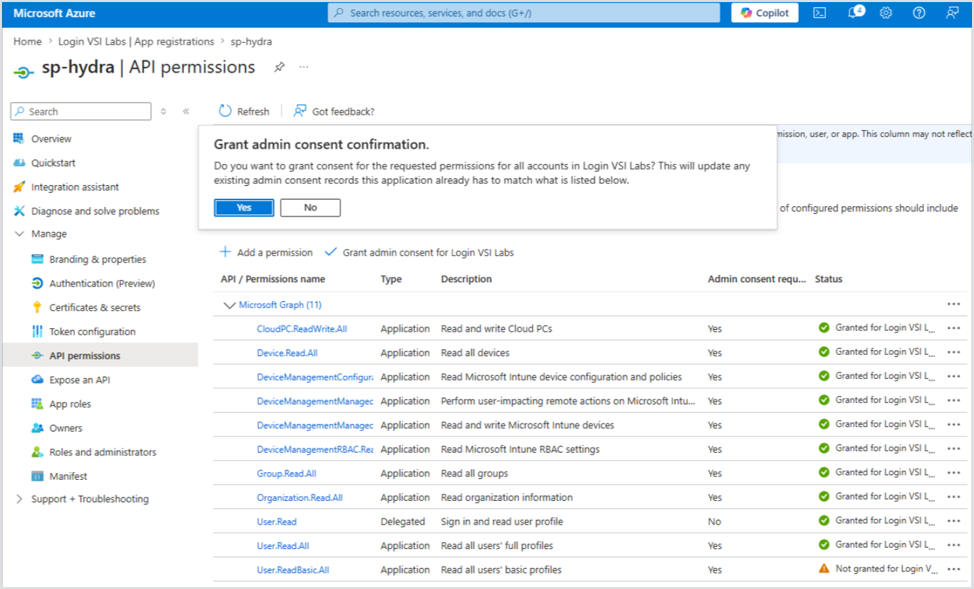Launch Cloud Shell from the top bar
The height and width of the screenshot is (589, 974).
click(820, 13)
